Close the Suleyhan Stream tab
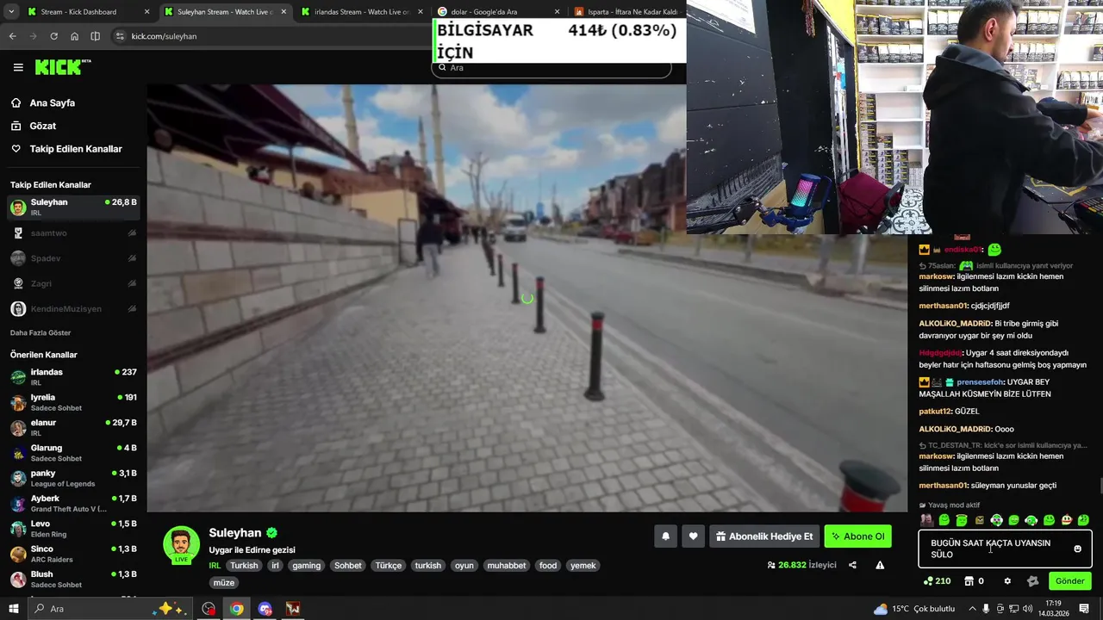Viewport: 1103px width, 620px height. click(x=284, y=12)
